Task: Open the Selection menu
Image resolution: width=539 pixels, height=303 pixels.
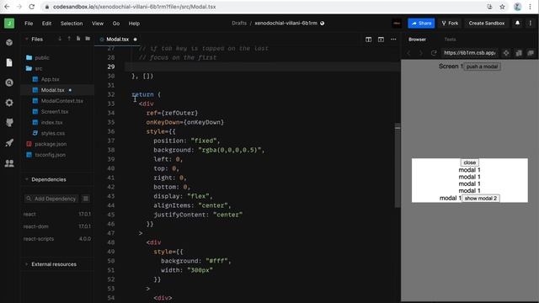Action: point(72,24)
